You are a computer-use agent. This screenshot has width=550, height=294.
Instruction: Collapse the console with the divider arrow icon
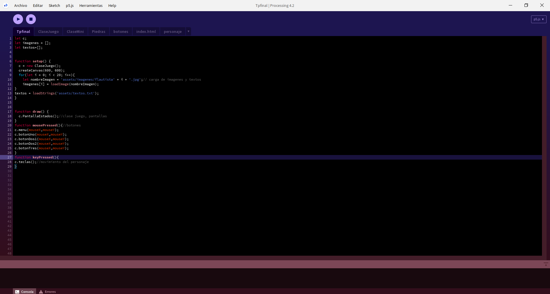(x=546, y=264)
